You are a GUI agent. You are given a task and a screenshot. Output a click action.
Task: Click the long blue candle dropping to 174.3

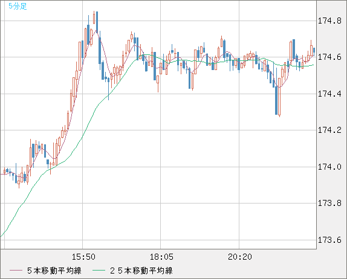(x=276, y=100)
